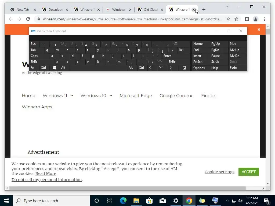
Task: Open tab search chevron in title bar
Action: pos(227,7)
